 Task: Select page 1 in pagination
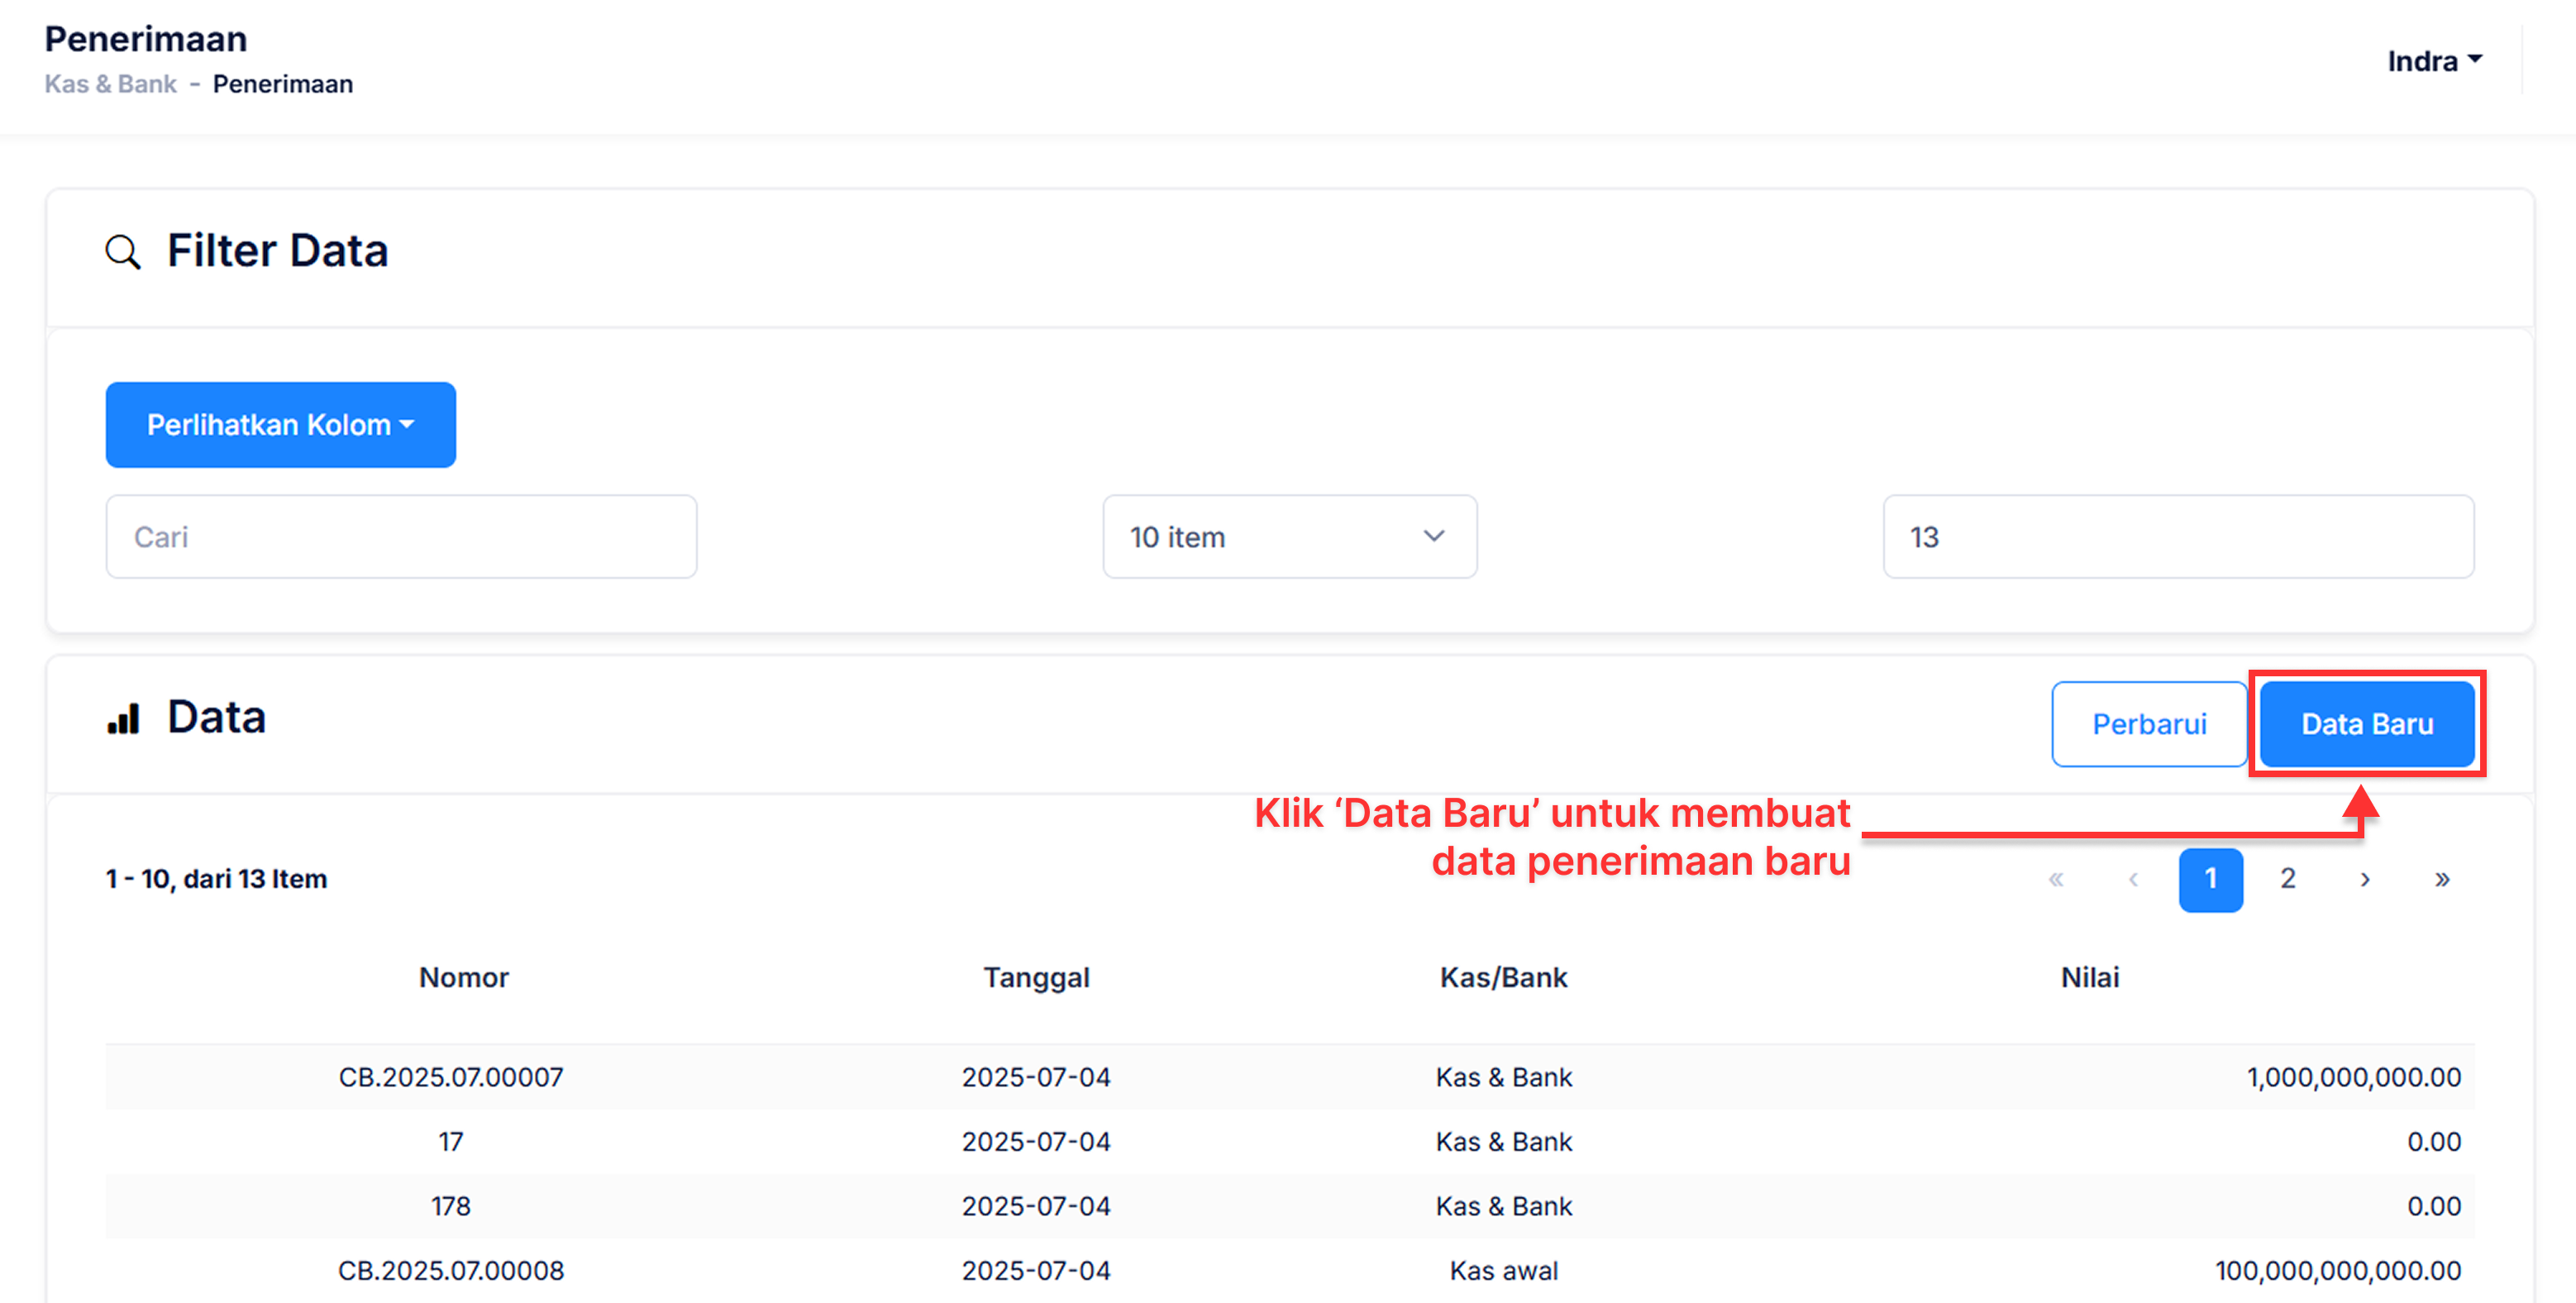[2210, 879]
